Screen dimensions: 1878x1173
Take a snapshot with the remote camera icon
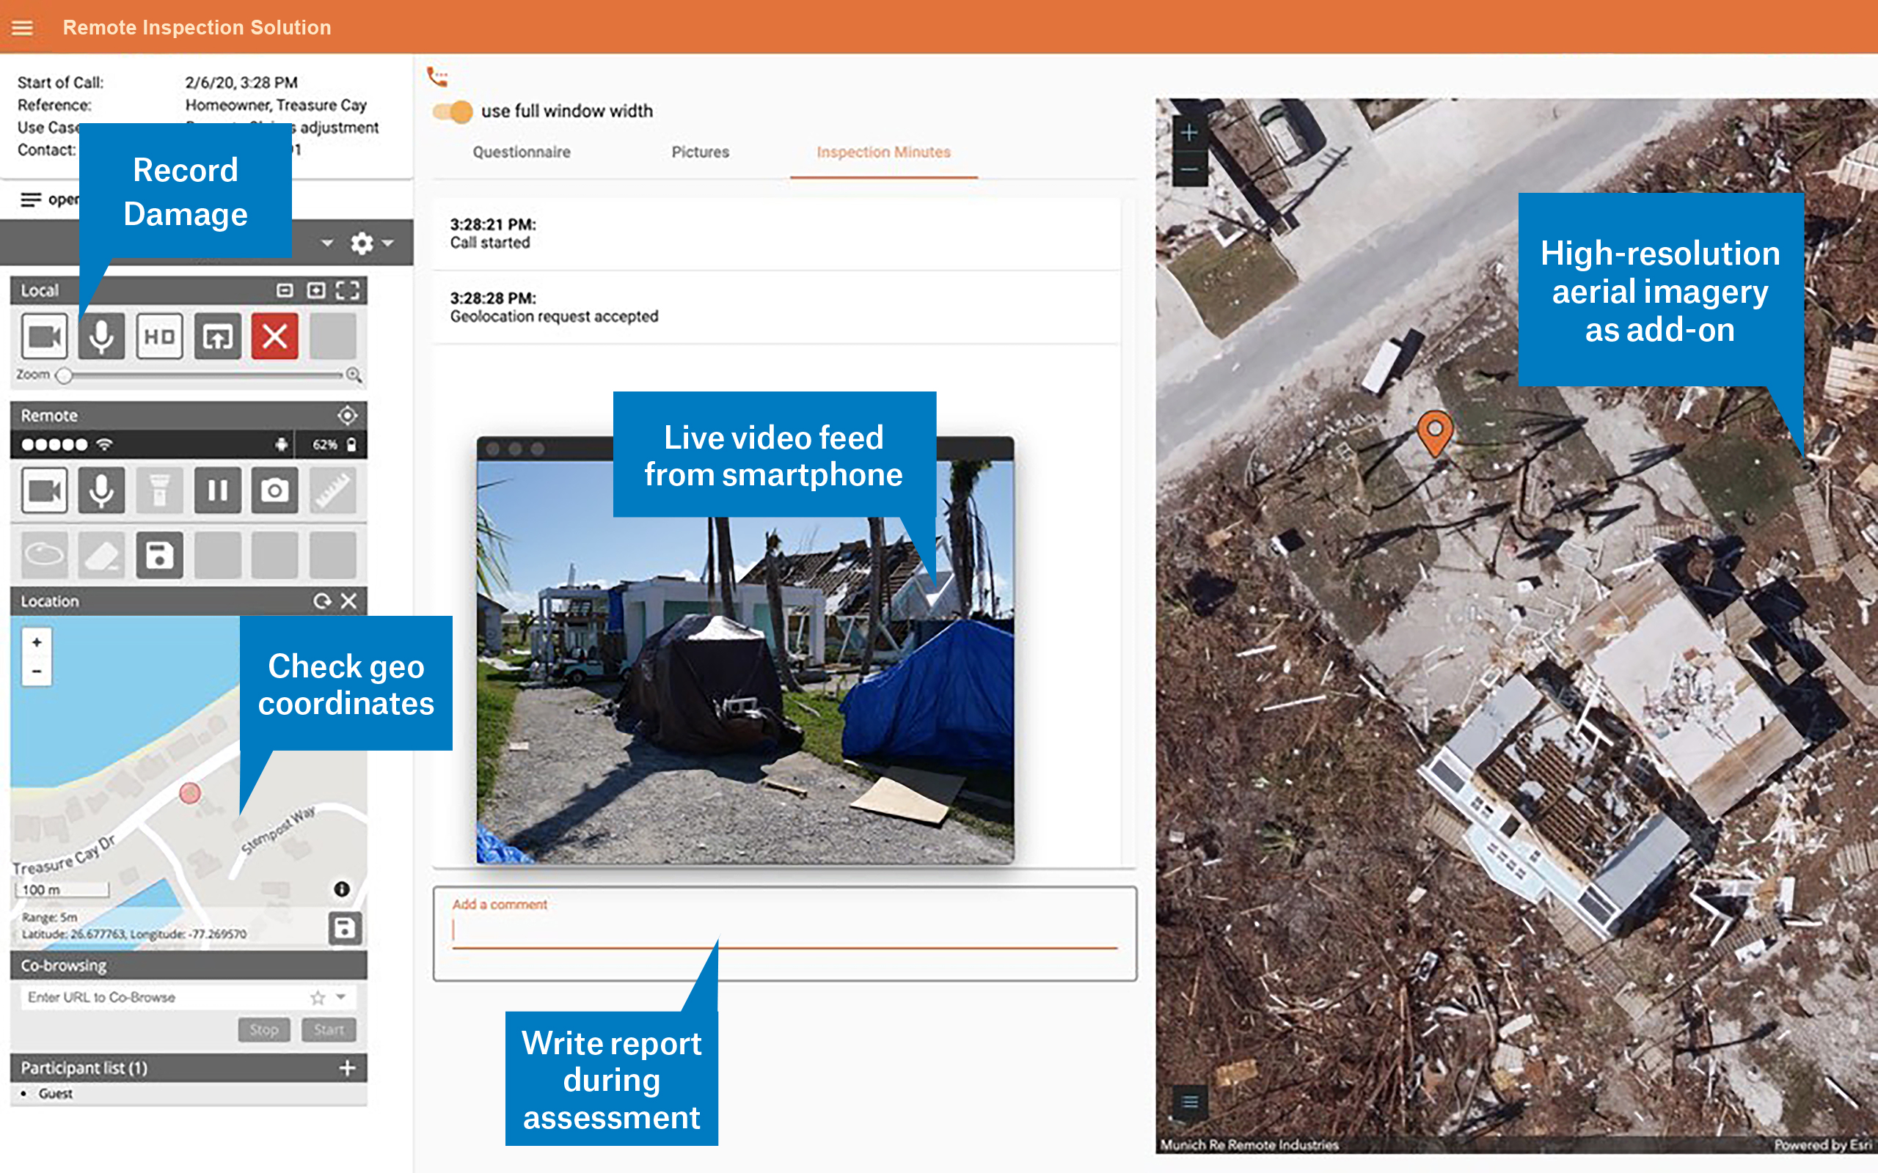(x=274, y=490)
